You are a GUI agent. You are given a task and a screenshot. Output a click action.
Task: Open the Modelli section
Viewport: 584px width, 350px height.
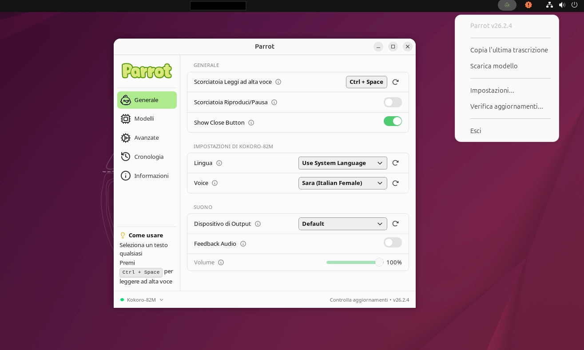pos(144,118)
